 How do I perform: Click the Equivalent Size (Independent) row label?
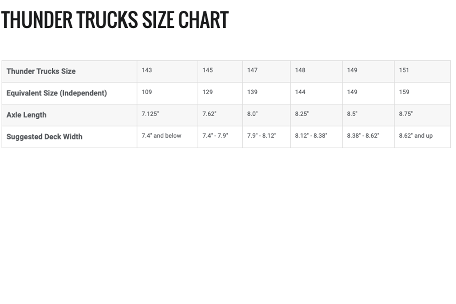click(x=57, y=93)
